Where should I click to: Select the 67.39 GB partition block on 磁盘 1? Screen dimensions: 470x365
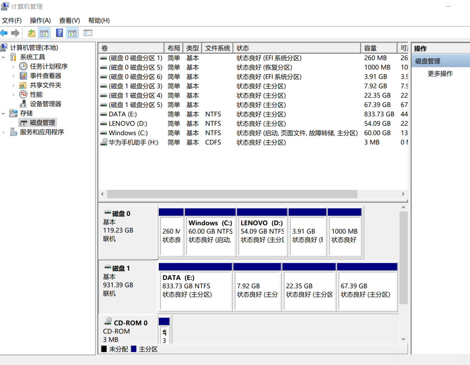[x=367, y=287]
